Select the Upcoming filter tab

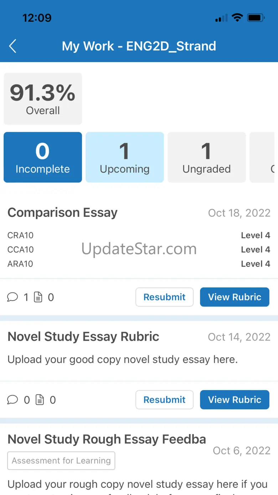point(125,157)
